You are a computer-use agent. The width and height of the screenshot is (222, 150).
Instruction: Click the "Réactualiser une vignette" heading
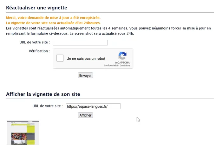tap(36, 8)
